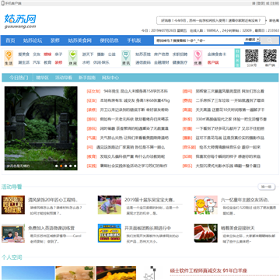Click the 汽车 link in 生活 category

tap(37, 62)
